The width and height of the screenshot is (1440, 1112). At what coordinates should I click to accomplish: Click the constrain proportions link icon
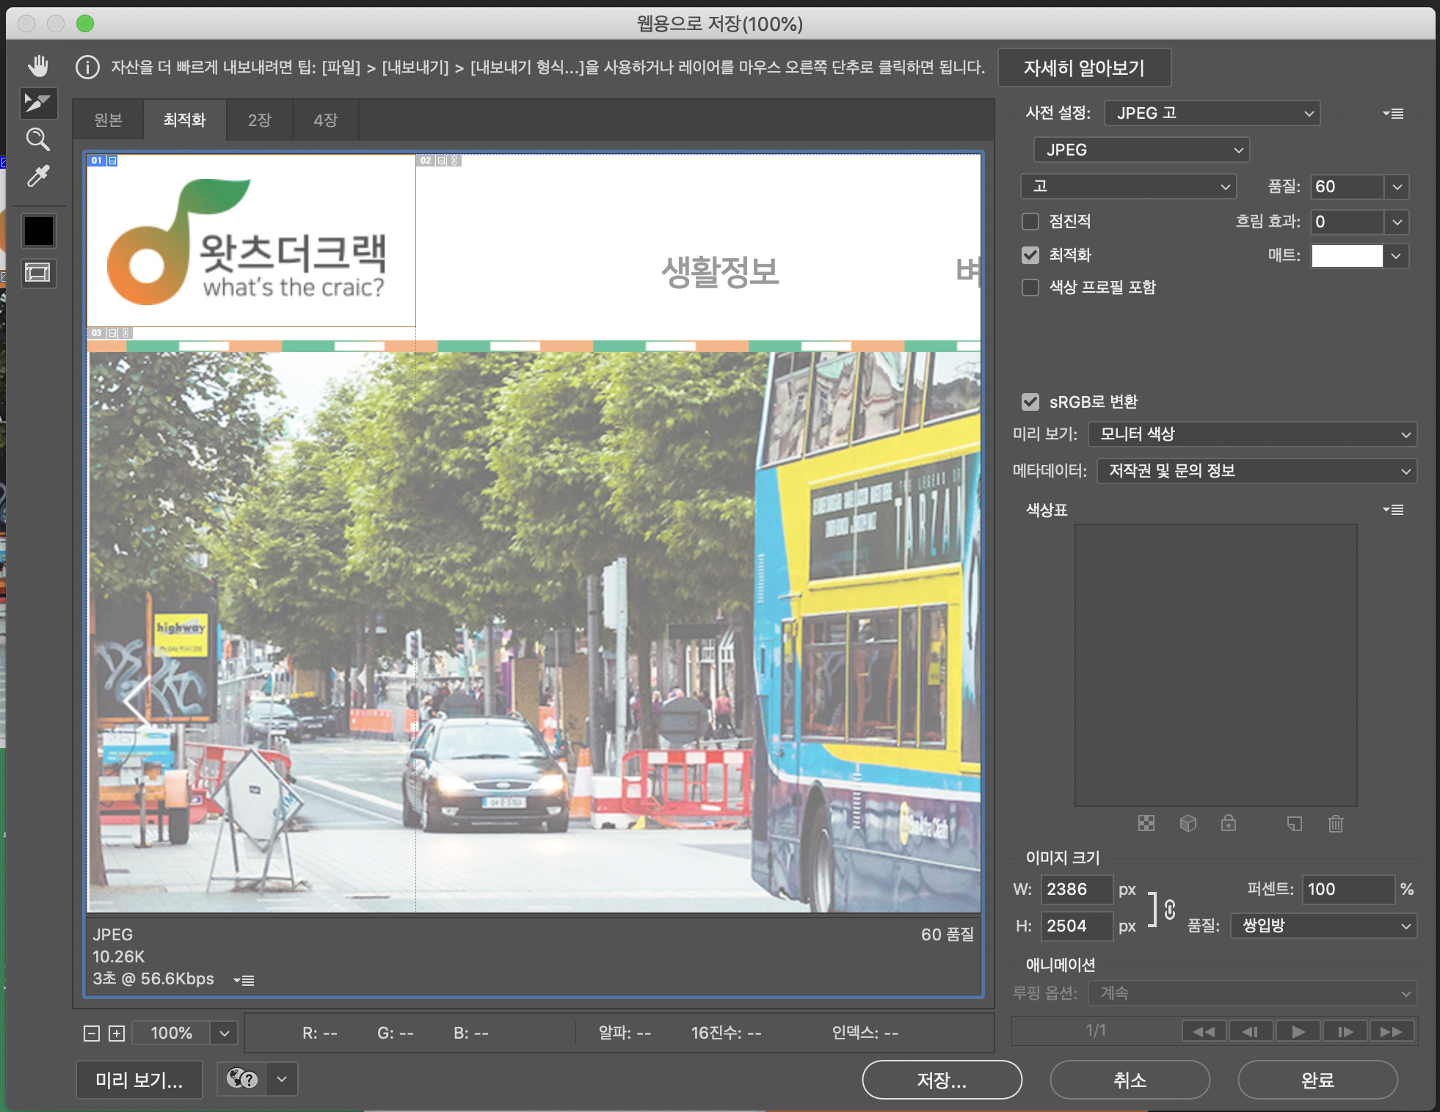point(1170,910)
